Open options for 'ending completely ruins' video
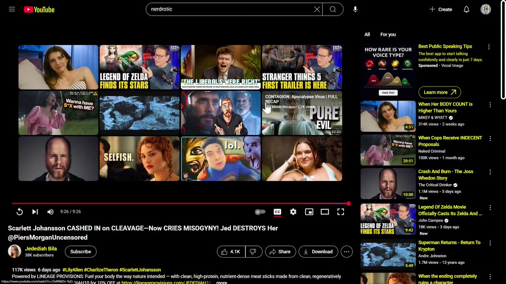 [490, 277]
